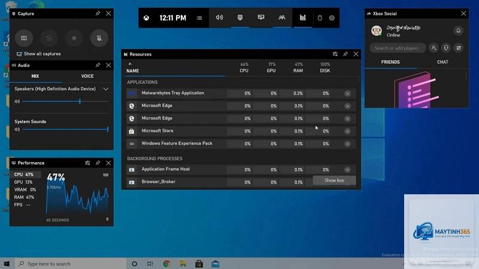Click Search or add players field
Image resolution: width=479 pixels, height=269 pixels.
pyautogui.click(x=398, y=48)
